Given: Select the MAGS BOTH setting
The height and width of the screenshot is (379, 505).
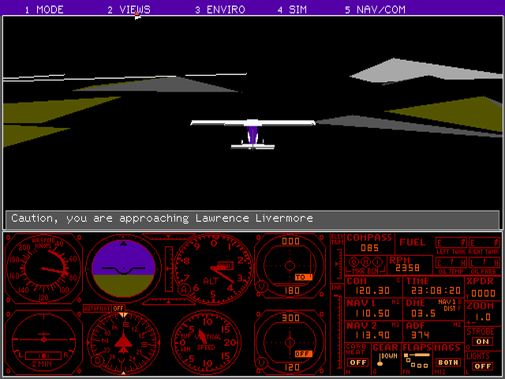Looking at the screenshot, I should 447,362.
